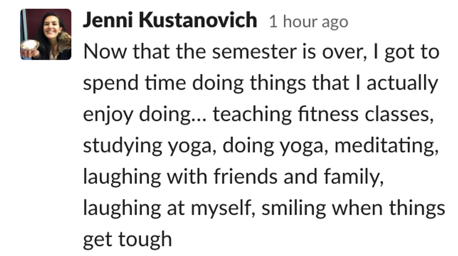Image resolution: width=458 pixels, height=256 pixels.
Task: Click the word "meditating" in the message
Action: [387, 146]
